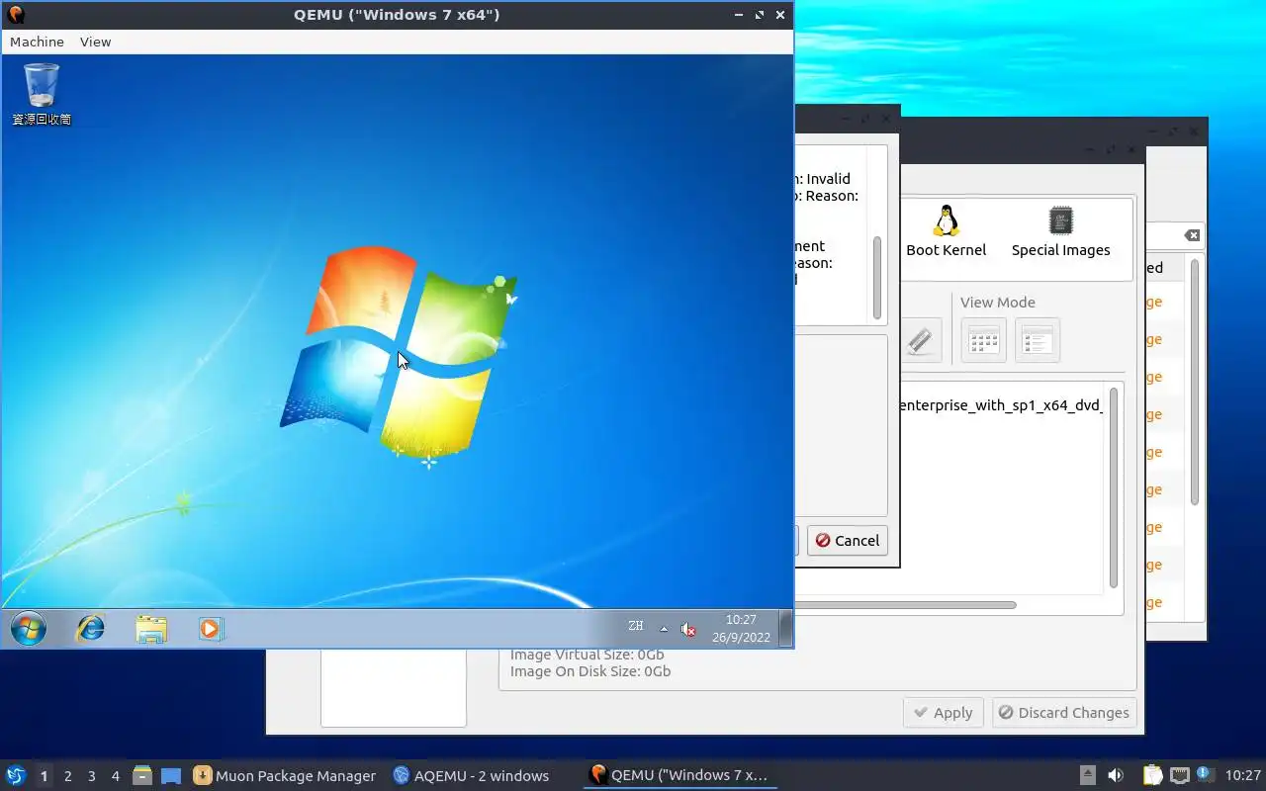
Task: Open the Lubuntu application menu
Action: [x=15, y=775]
